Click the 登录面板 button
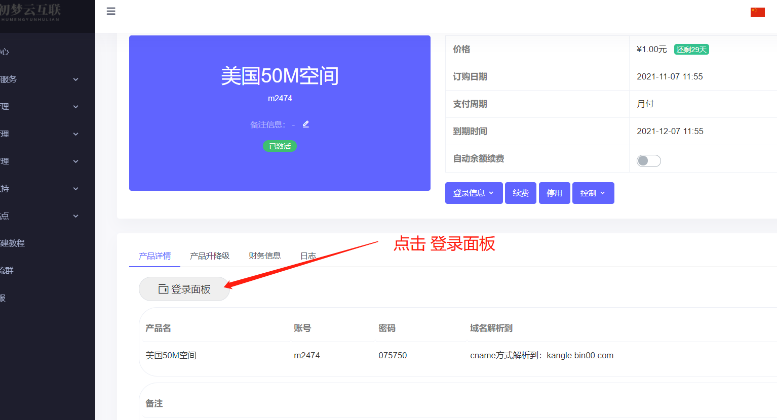This screenshot has height=420, width=777. point(184,289)
